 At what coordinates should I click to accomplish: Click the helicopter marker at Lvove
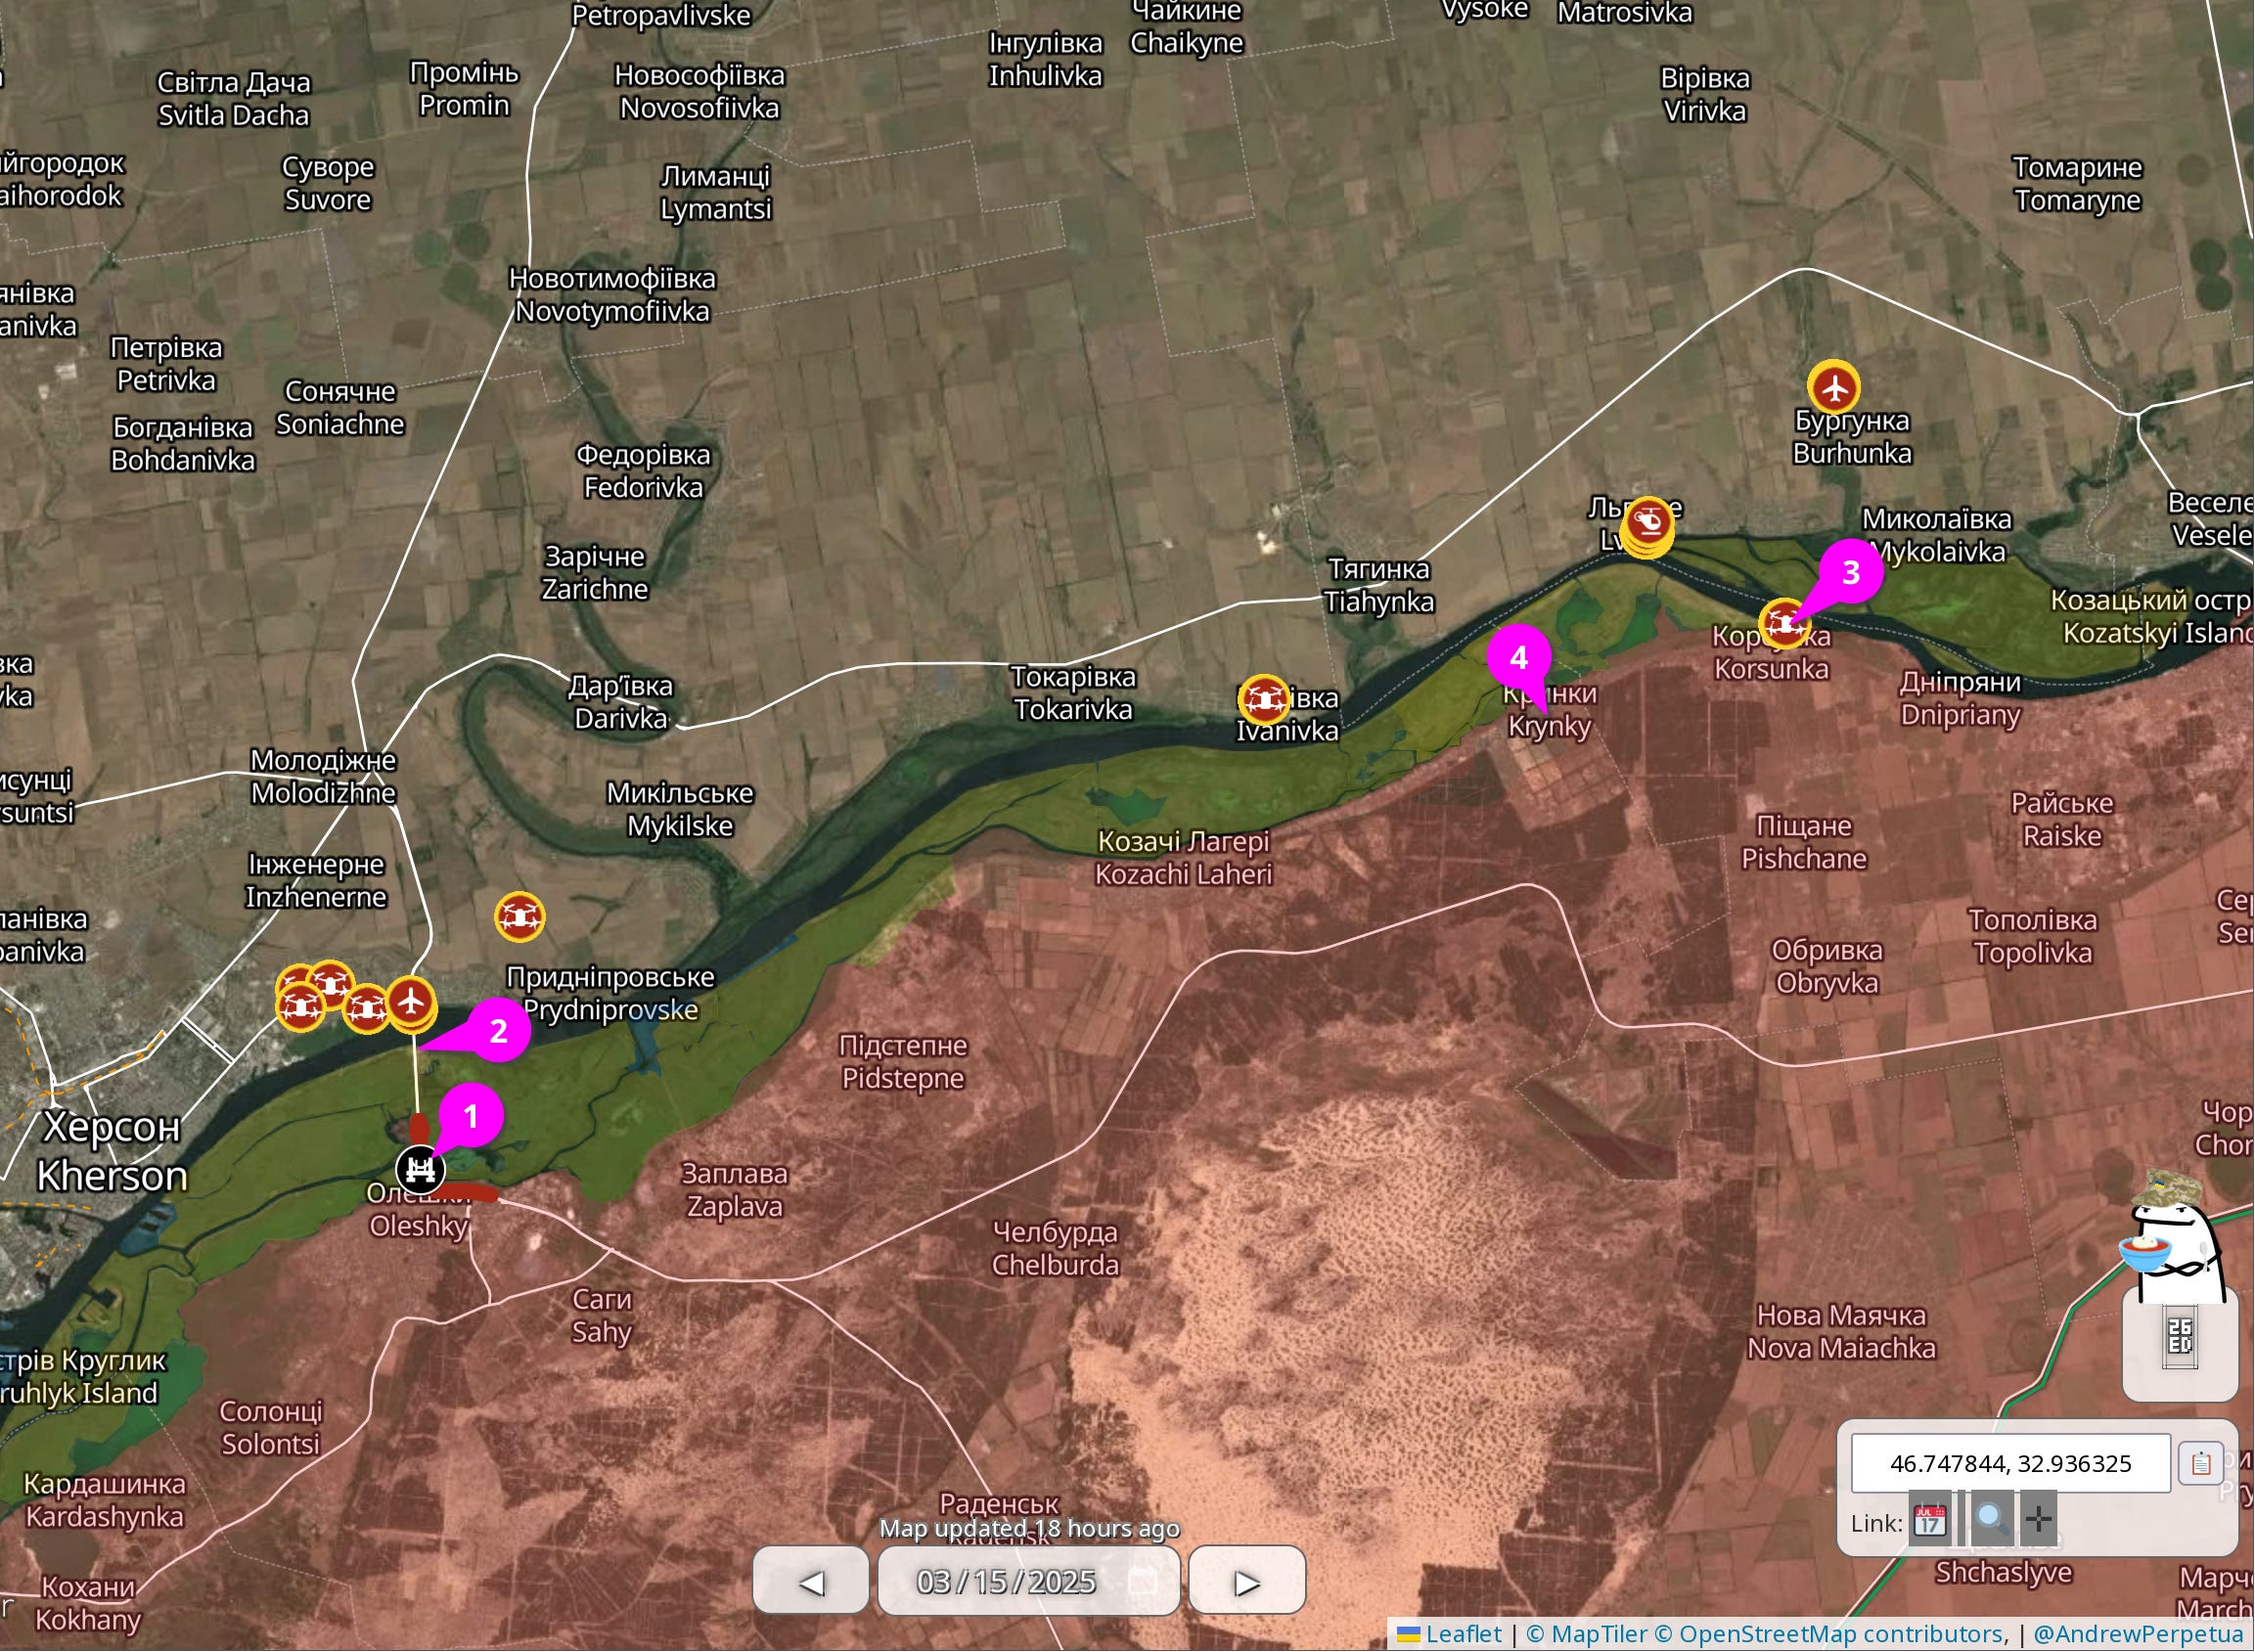pyautogui.click(x=1647, y=523)
